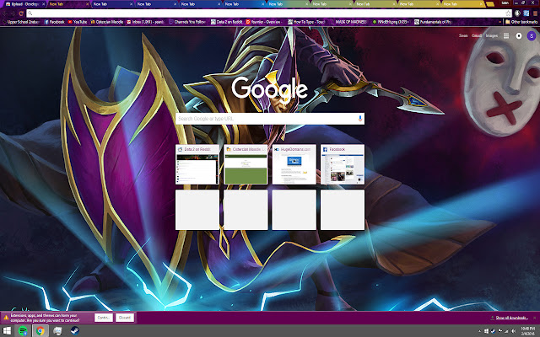540x337 pixels.
Task: Expand the bookmarks bar overflow chevron
Action: pos(499,22)
